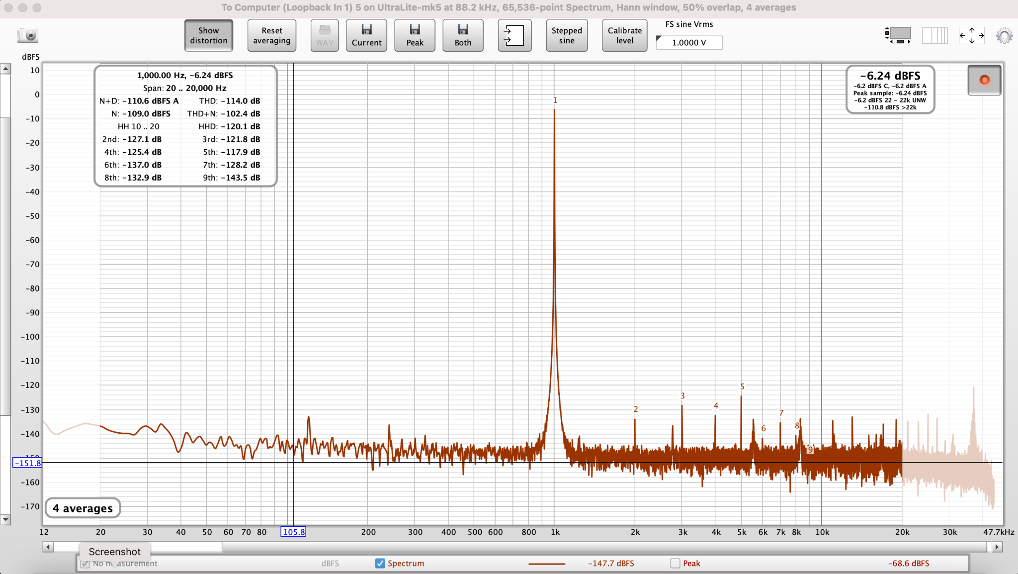This screenshot has height=574, width=1018.
Task: Click the 47.7kHz axis end label
Action: point(999,532)
